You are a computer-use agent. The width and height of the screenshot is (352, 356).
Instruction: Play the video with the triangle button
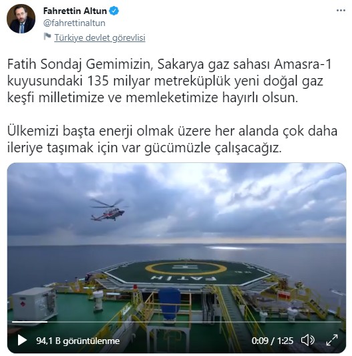tap(22, 341)
